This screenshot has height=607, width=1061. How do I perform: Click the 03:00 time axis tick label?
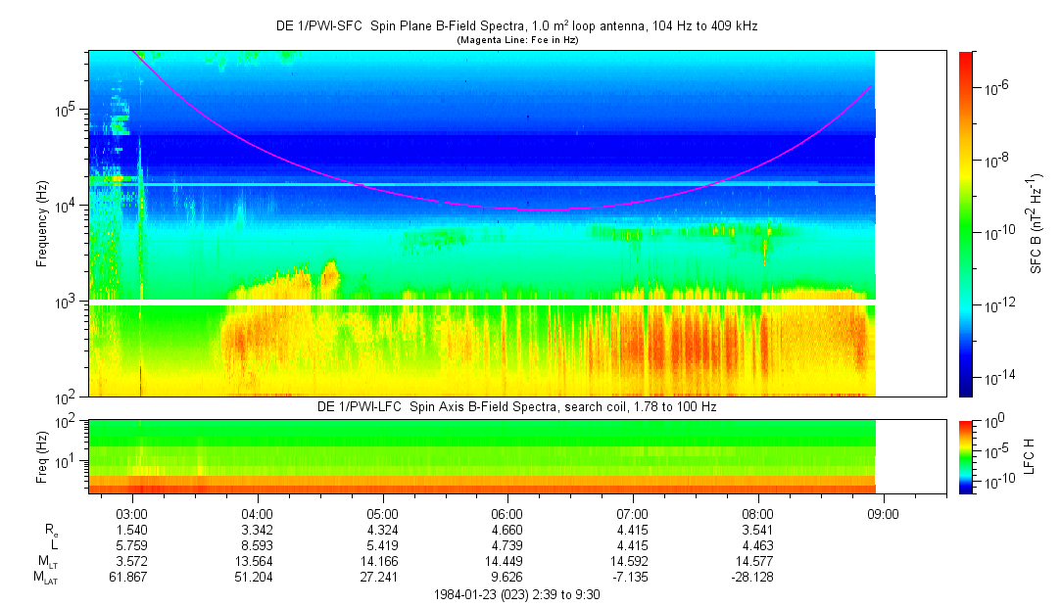click(x=131, y=513)
